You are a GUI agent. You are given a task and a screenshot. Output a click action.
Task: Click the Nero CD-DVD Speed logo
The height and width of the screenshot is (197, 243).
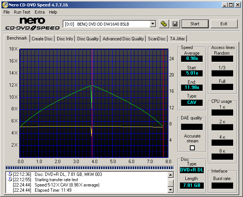[x=32, y=23]
